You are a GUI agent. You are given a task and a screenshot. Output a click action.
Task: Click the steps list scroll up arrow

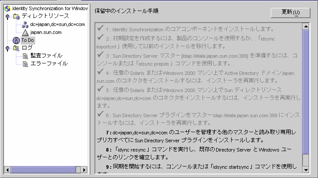pos(306,26)
